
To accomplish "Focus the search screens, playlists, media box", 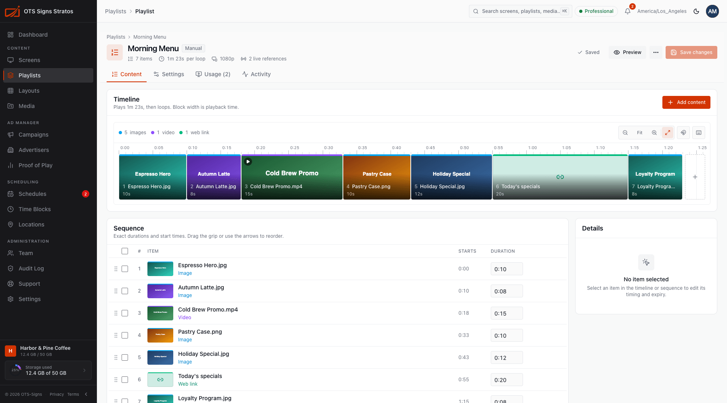I will click(521, 11).
